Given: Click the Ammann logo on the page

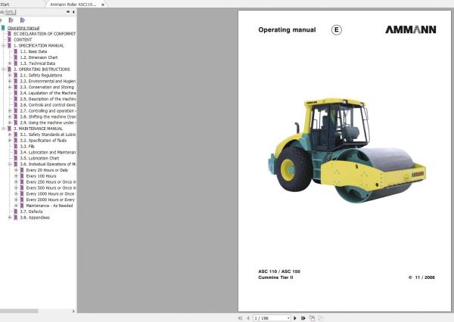Looking at the screenshot, I should pos(411,29).
